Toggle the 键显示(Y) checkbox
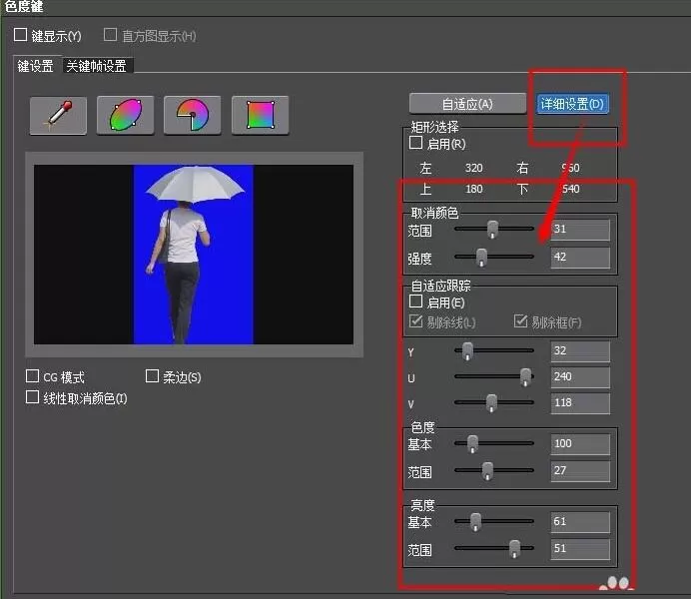This screenshot has width=691, height=599. point(20,35)
